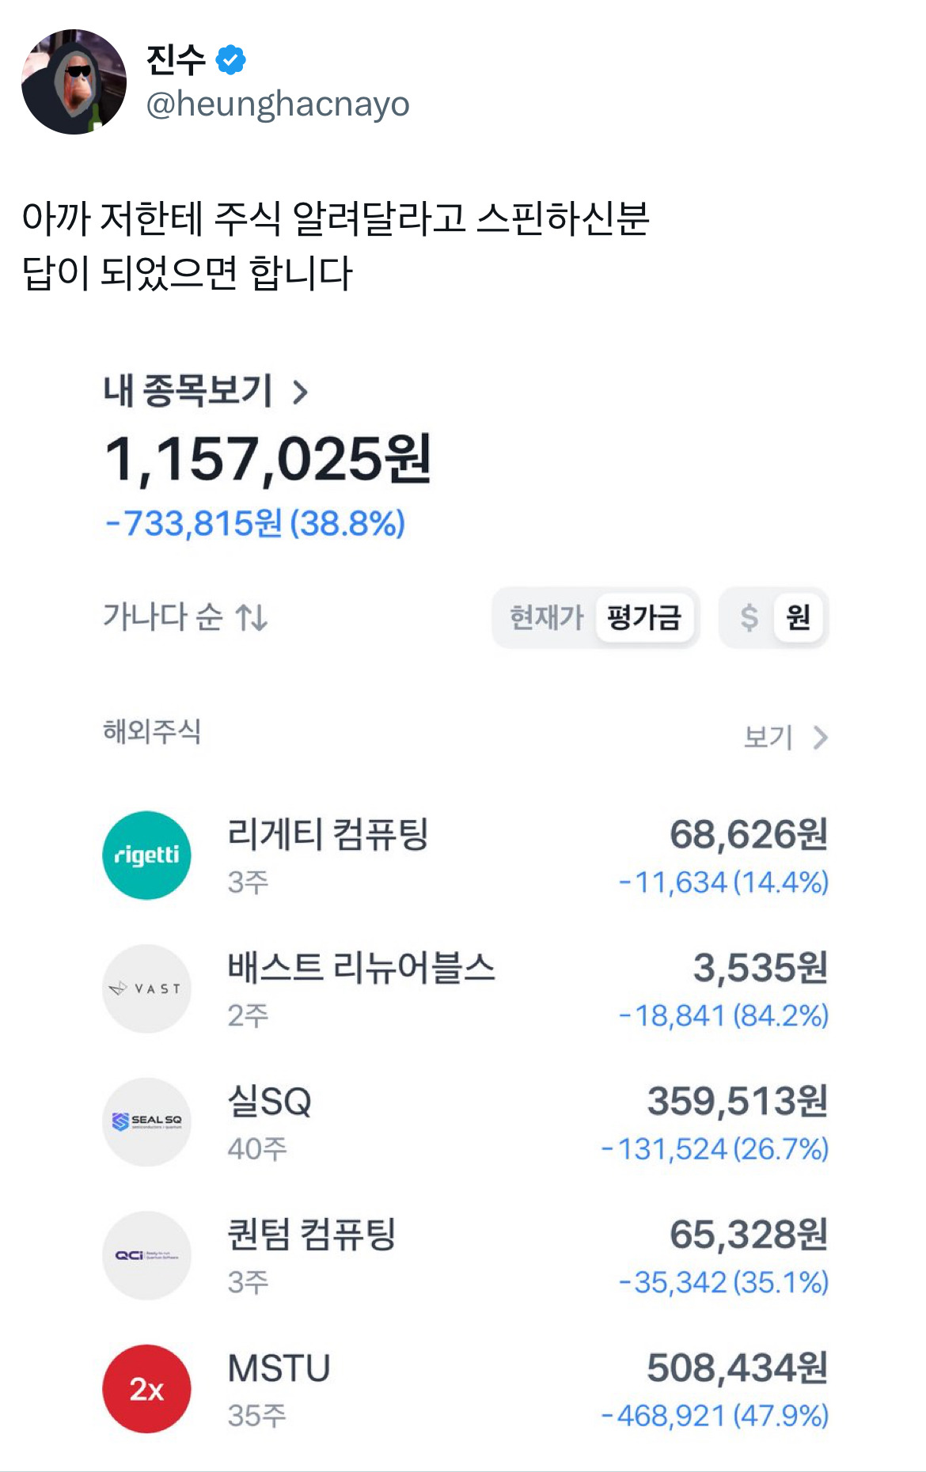
Task: Open the @heunghacnayo profile handle
Action: point(278,104)
